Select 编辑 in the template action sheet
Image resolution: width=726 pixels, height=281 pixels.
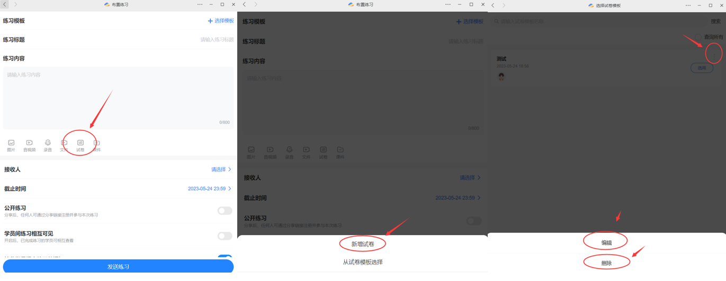[606, 243]
